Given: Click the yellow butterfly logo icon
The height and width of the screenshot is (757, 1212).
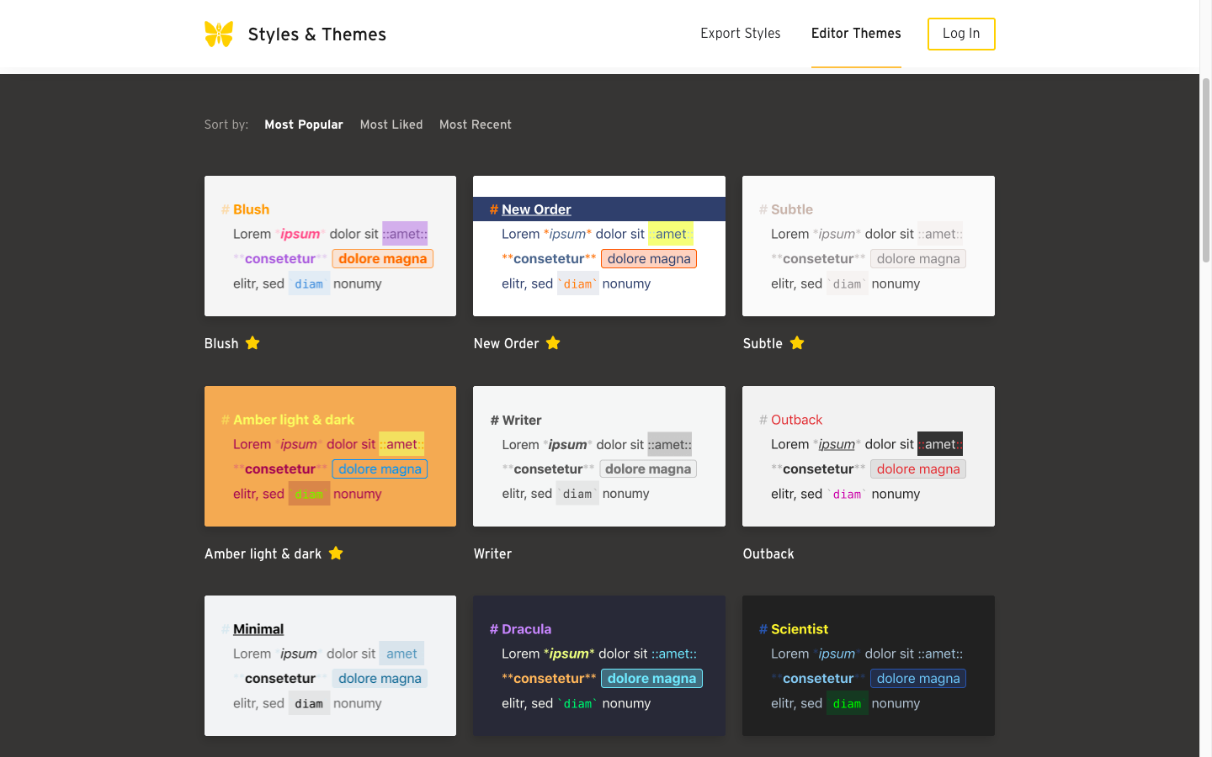Looking at the screenshot, I should point(219,34).
